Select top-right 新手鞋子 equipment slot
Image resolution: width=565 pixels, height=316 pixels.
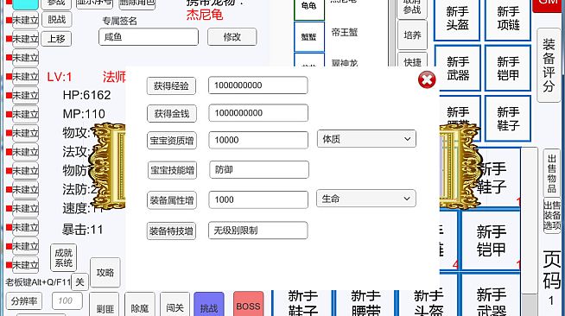click(x=508, y=118)
